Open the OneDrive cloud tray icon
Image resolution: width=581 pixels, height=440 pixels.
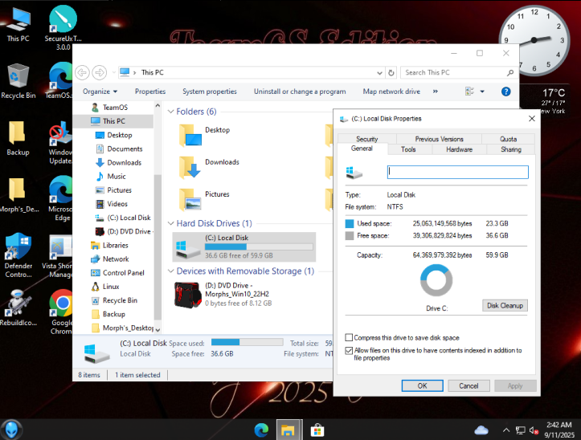481,430
